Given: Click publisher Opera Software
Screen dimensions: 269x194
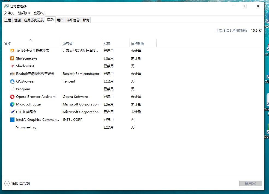Looking at the screenshot, I should pyautogui.click(x=75, y=97).
